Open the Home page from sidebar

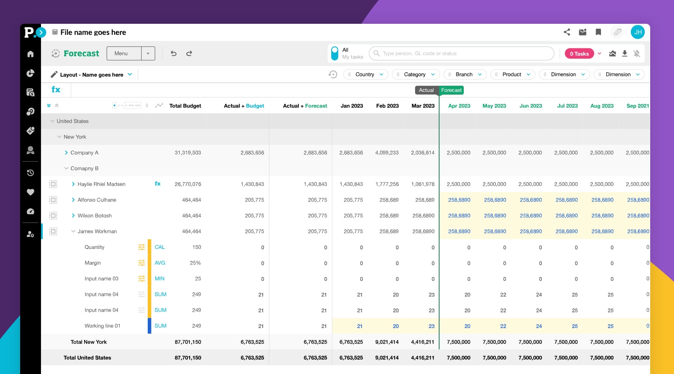pos(30,54)
